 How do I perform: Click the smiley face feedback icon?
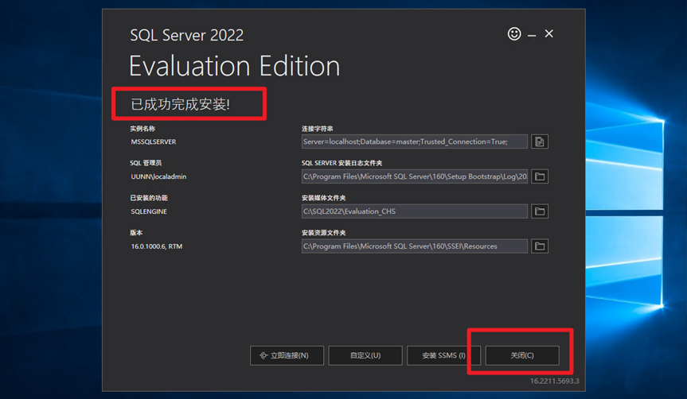[514, 34]
